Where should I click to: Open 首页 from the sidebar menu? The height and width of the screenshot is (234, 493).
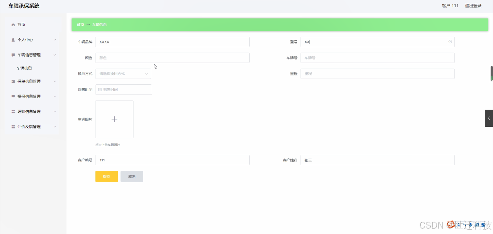pos(21,24)
